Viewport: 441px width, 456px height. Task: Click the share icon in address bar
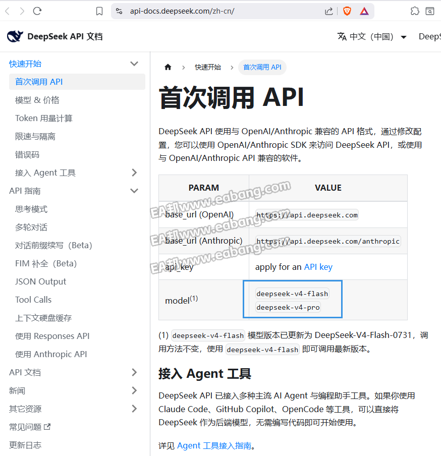click(328, 11)
